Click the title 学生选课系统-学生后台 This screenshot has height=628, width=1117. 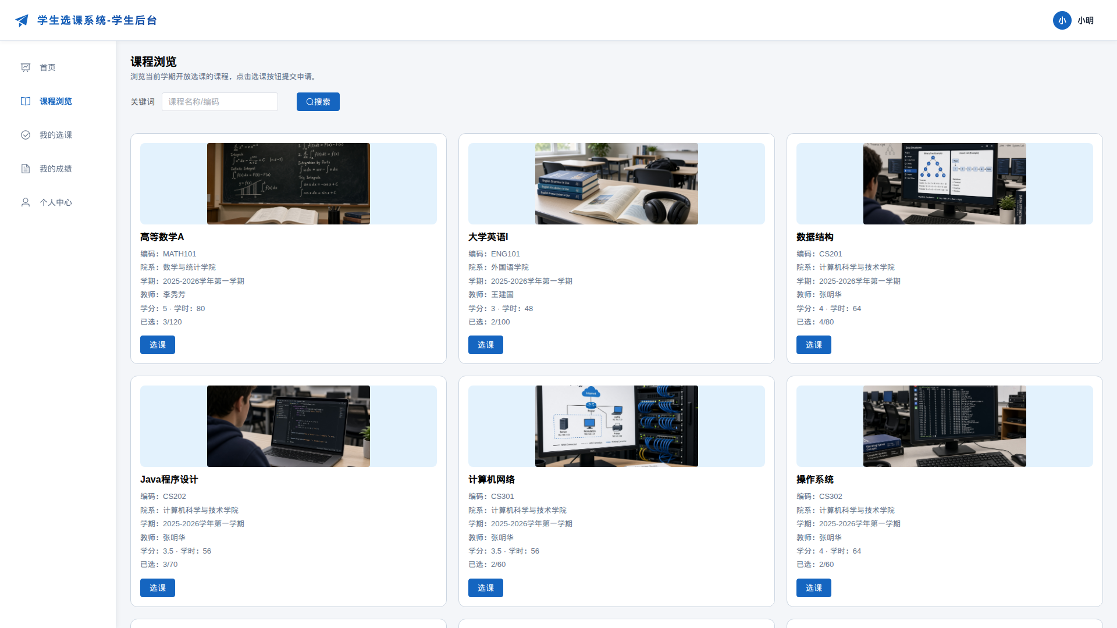pos(97,20)
